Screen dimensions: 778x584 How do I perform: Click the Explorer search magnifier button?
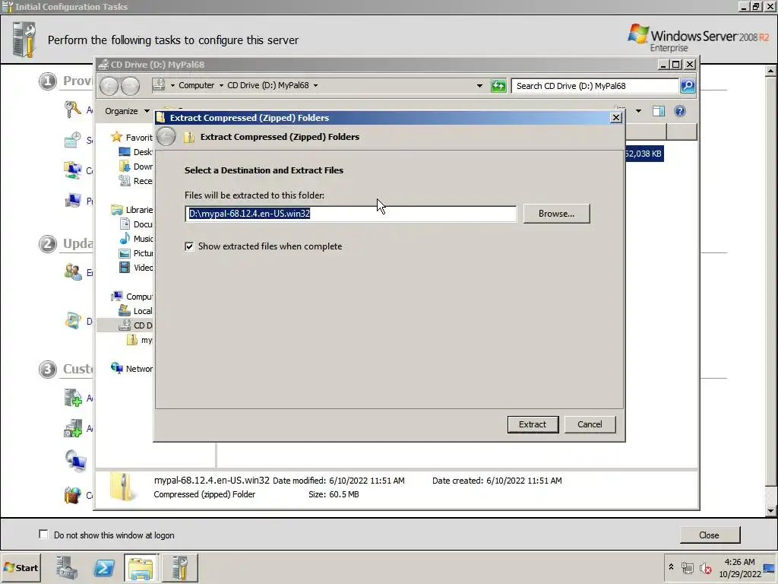point(688,86)
